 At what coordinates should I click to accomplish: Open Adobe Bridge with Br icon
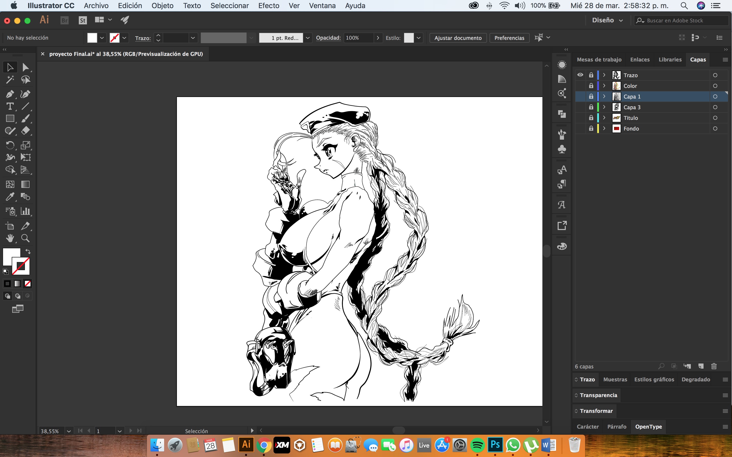pos(64,20)
